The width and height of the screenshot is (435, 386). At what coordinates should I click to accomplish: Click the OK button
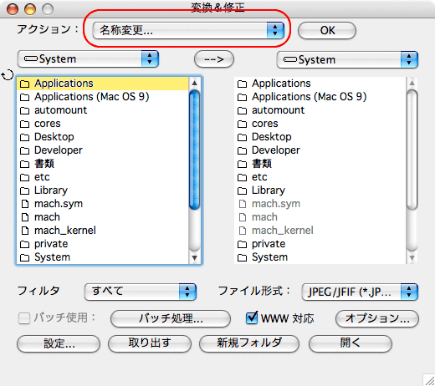(327, 30)
